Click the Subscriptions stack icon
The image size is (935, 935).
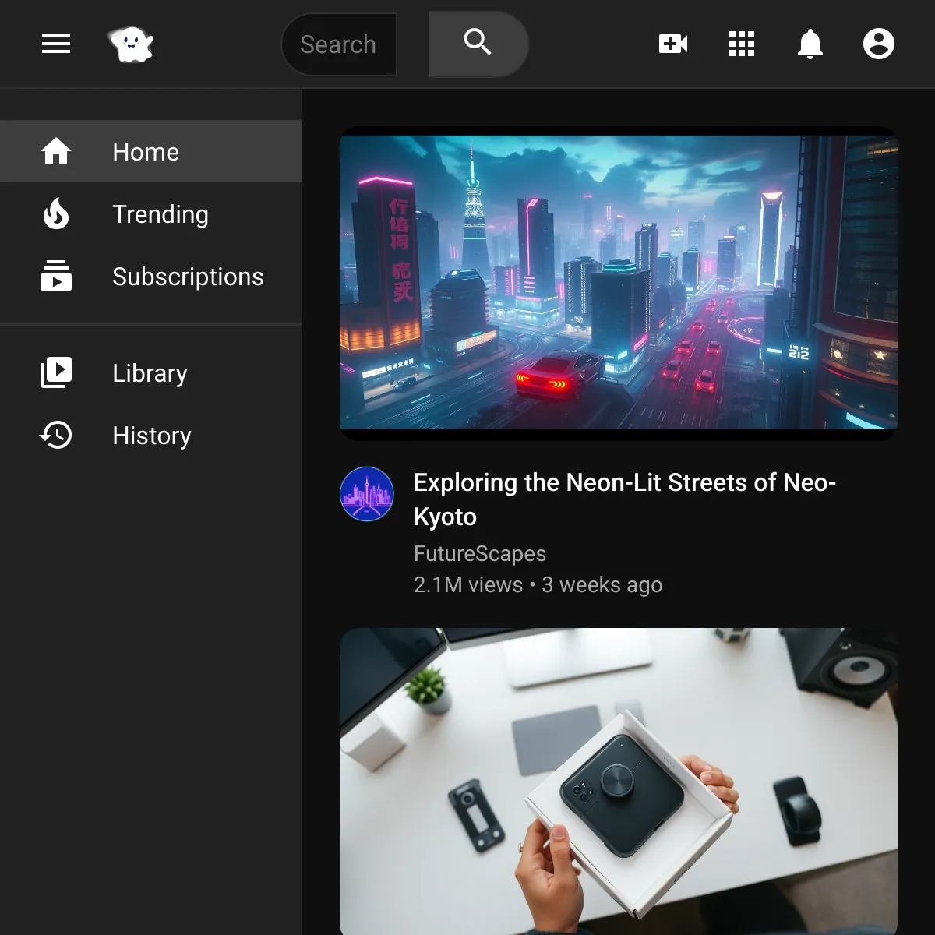click(x=56, y=277)
